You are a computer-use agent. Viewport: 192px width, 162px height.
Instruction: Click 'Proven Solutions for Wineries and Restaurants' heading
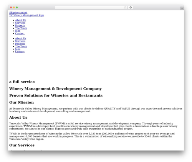point(56,96)
